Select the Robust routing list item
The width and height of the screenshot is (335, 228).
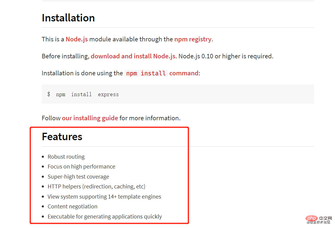(x=66, y=157)
